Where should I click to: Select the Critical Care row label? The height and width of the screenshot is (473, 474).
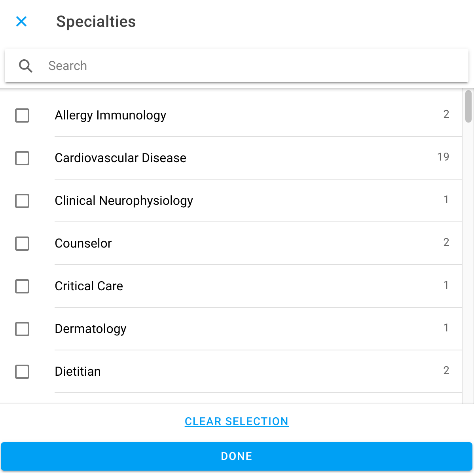pos(89,286)
